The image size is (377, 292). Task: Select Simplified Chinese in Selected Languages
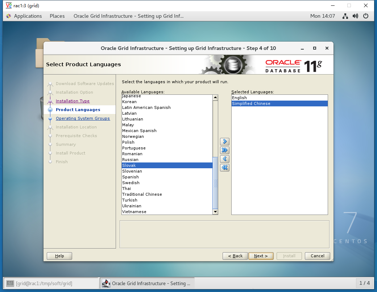279,103
